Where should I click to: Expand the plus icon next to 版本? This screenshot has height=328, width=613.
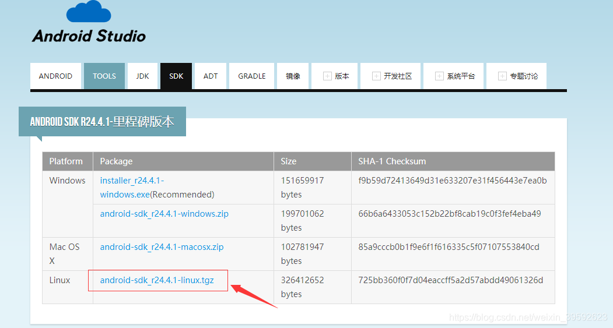(x=327, y=76)
